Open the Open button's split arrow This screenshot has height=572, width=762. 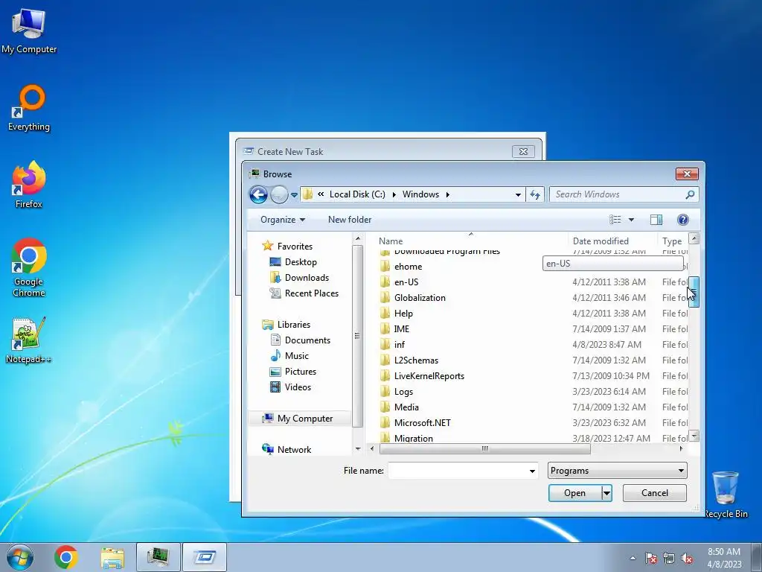(606, 493)
